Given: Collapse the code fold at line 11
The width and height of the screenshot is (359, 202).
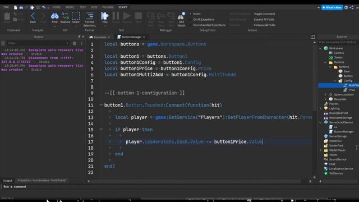Looking at the screenshot, I should [101, 105].
